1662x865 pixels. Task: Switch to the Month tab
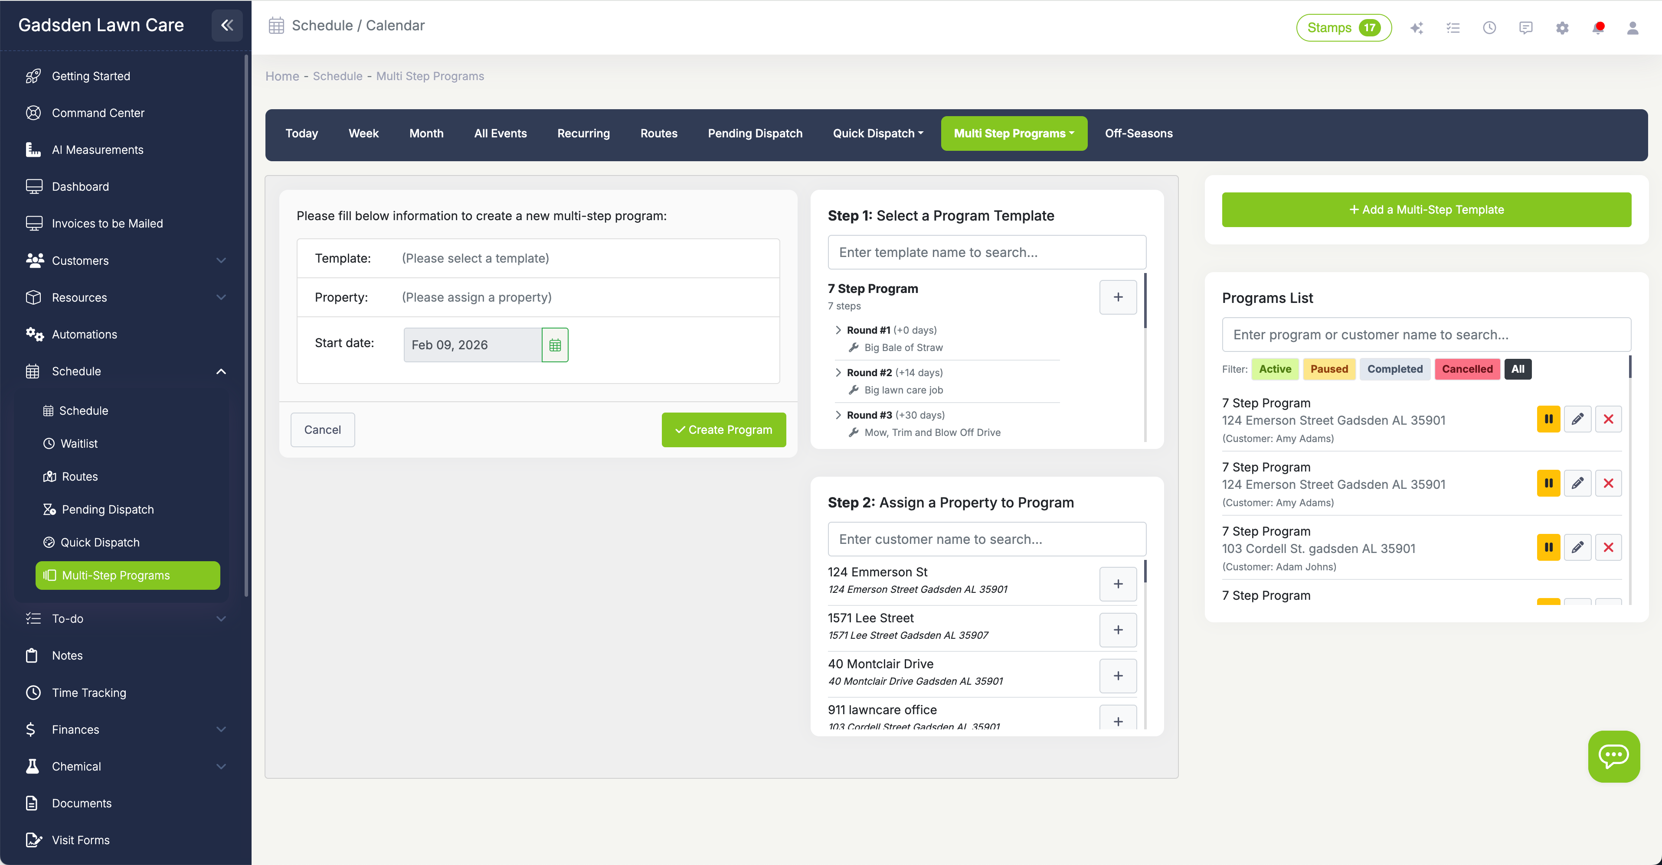click(x=426, y=133)
